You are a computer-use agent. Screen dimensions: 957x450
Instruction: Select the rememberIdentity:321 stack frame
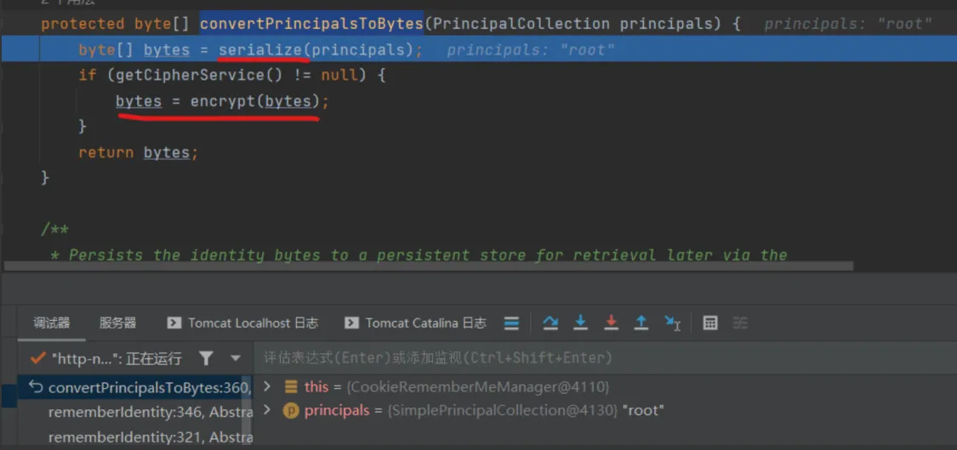coord(150,437)
